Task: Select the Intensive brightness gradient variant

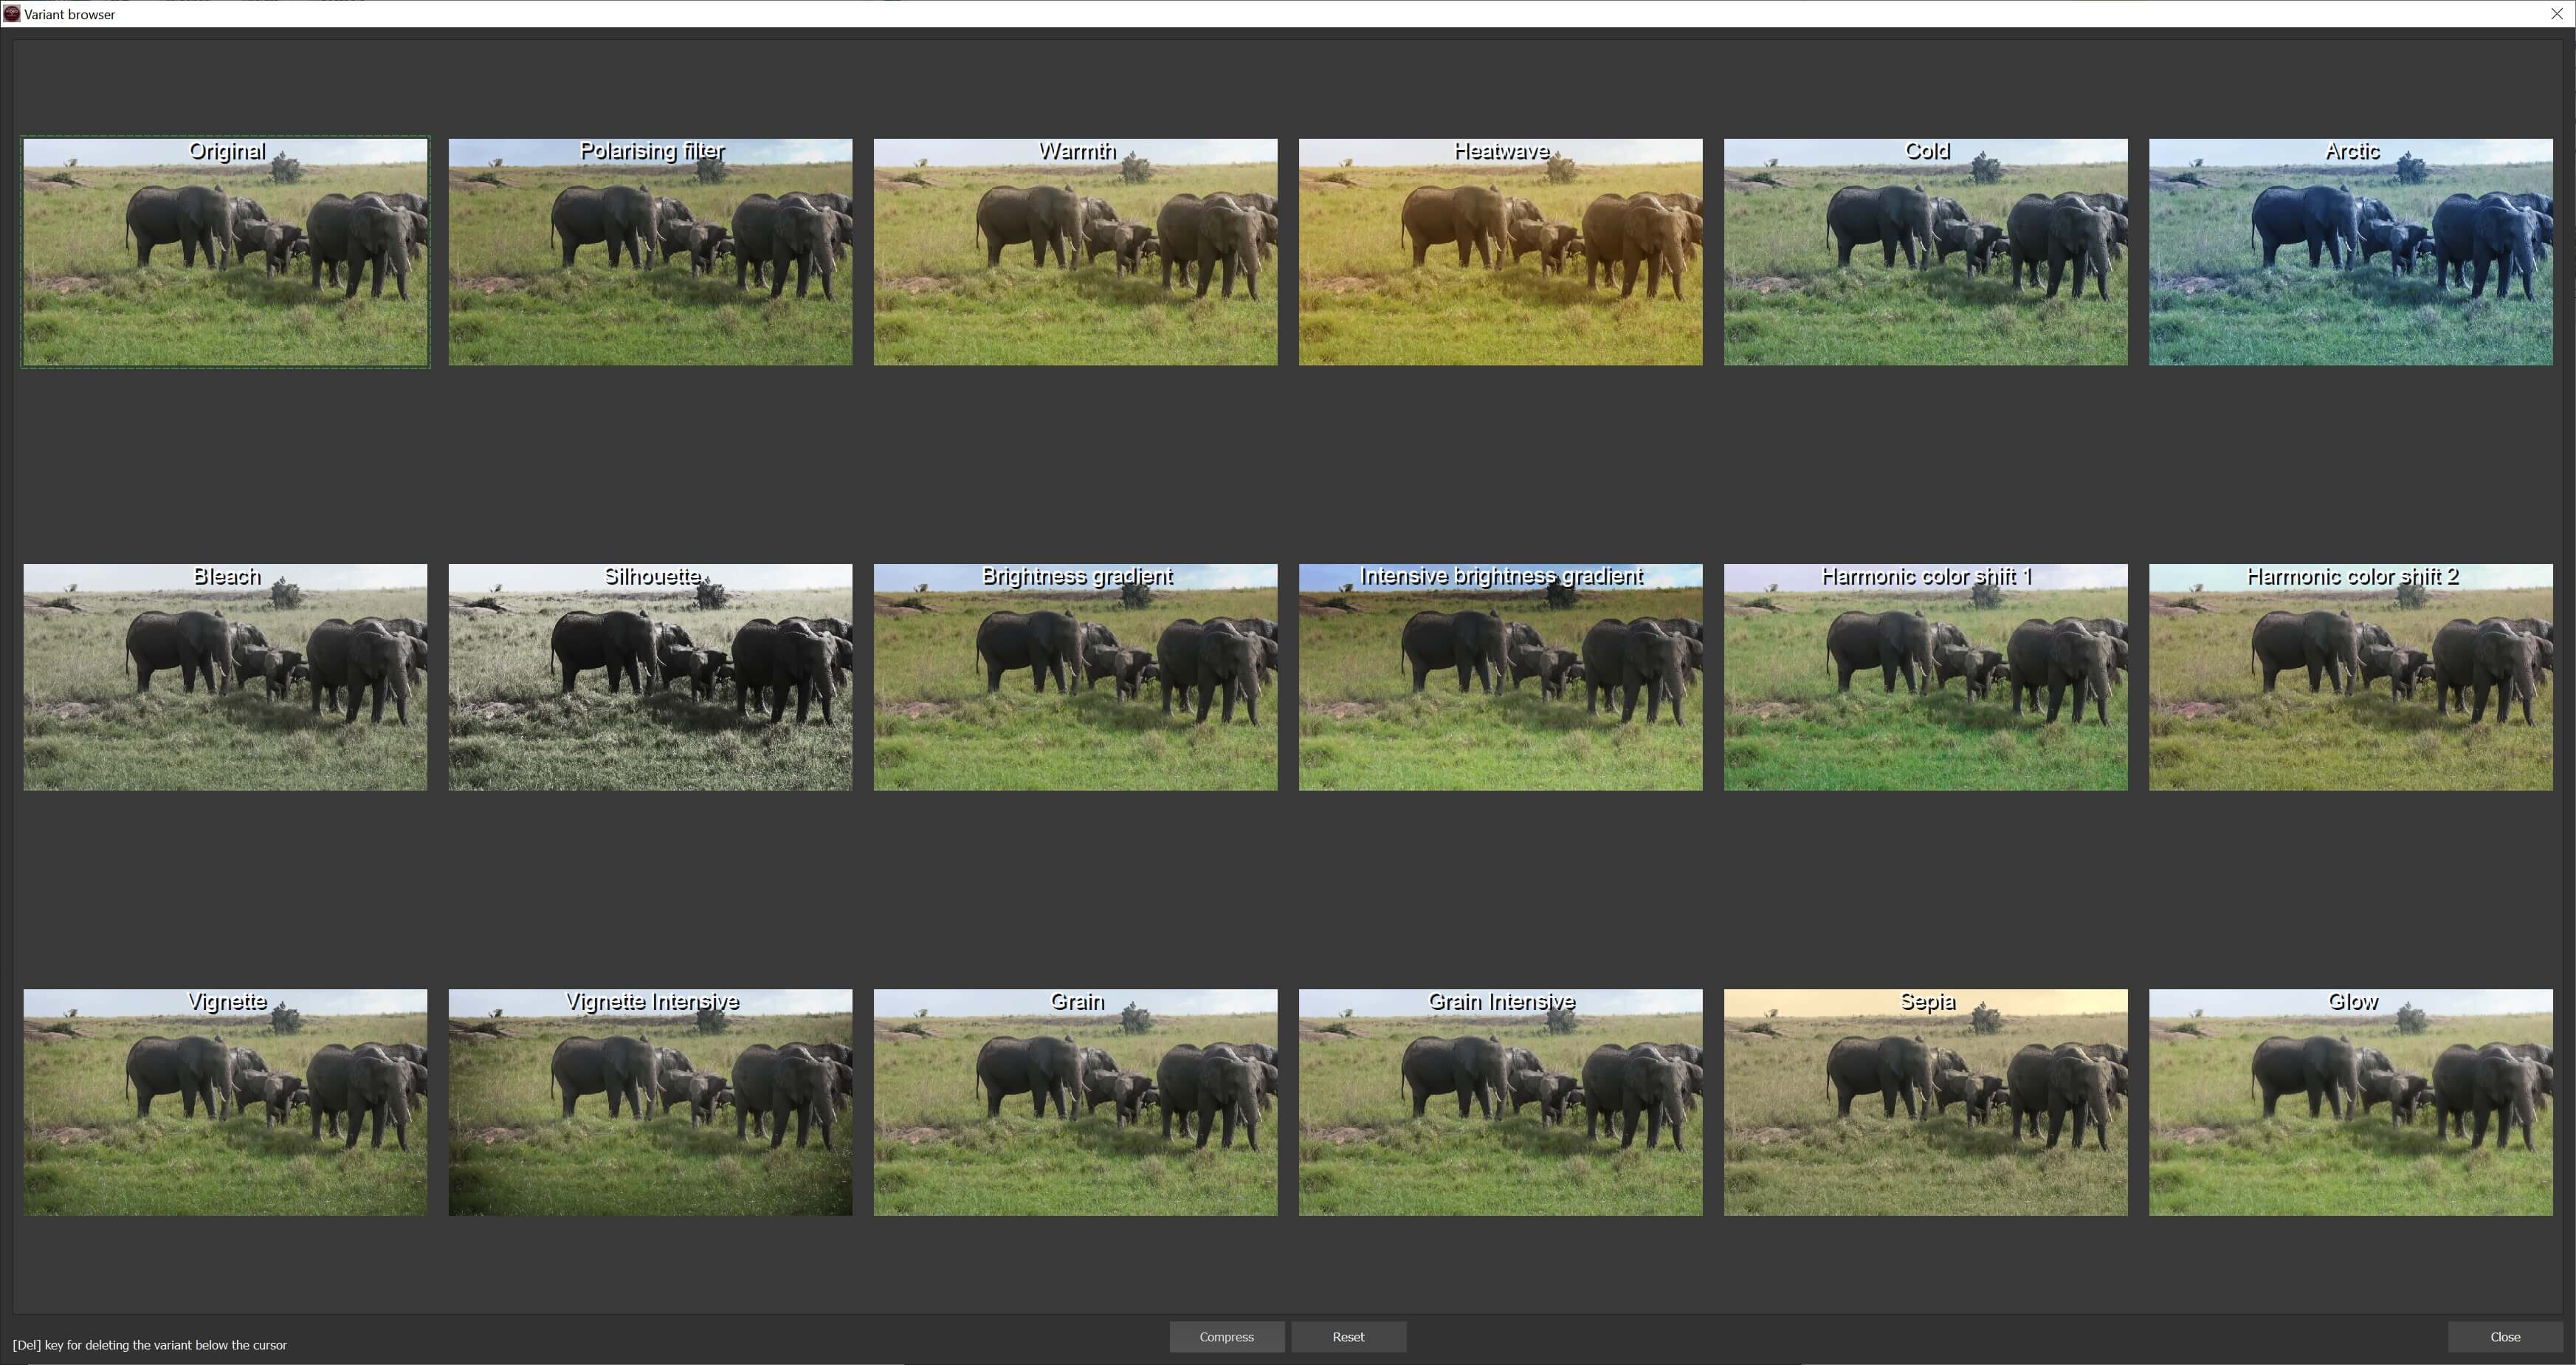Action: [1500, 677]
